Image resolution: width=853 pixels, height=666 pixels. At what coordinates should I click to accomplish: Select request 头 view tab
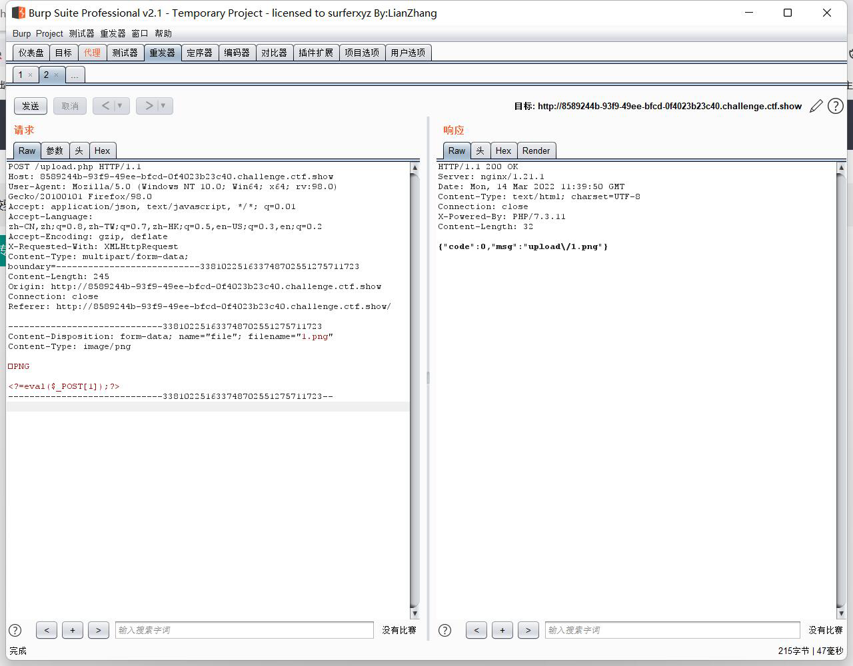pos(79,151)
